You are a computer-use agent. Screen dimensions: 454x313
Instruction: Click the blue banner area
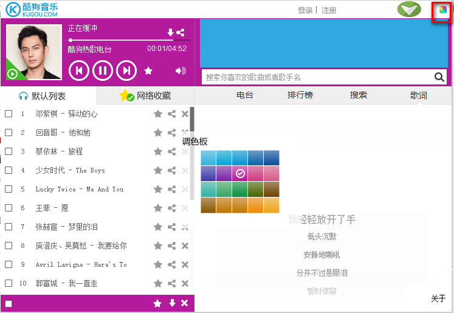pos(324,43)
